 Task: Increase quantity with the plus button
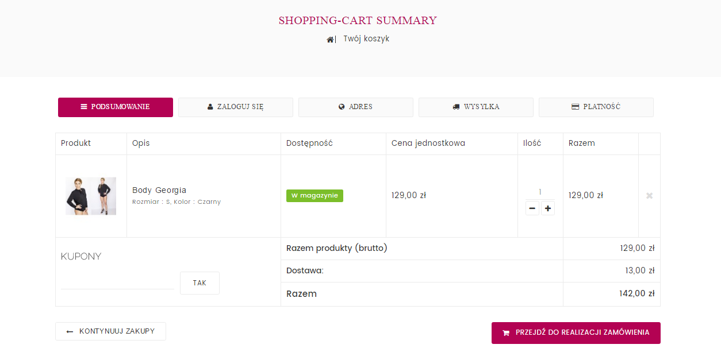pos(548,208)
